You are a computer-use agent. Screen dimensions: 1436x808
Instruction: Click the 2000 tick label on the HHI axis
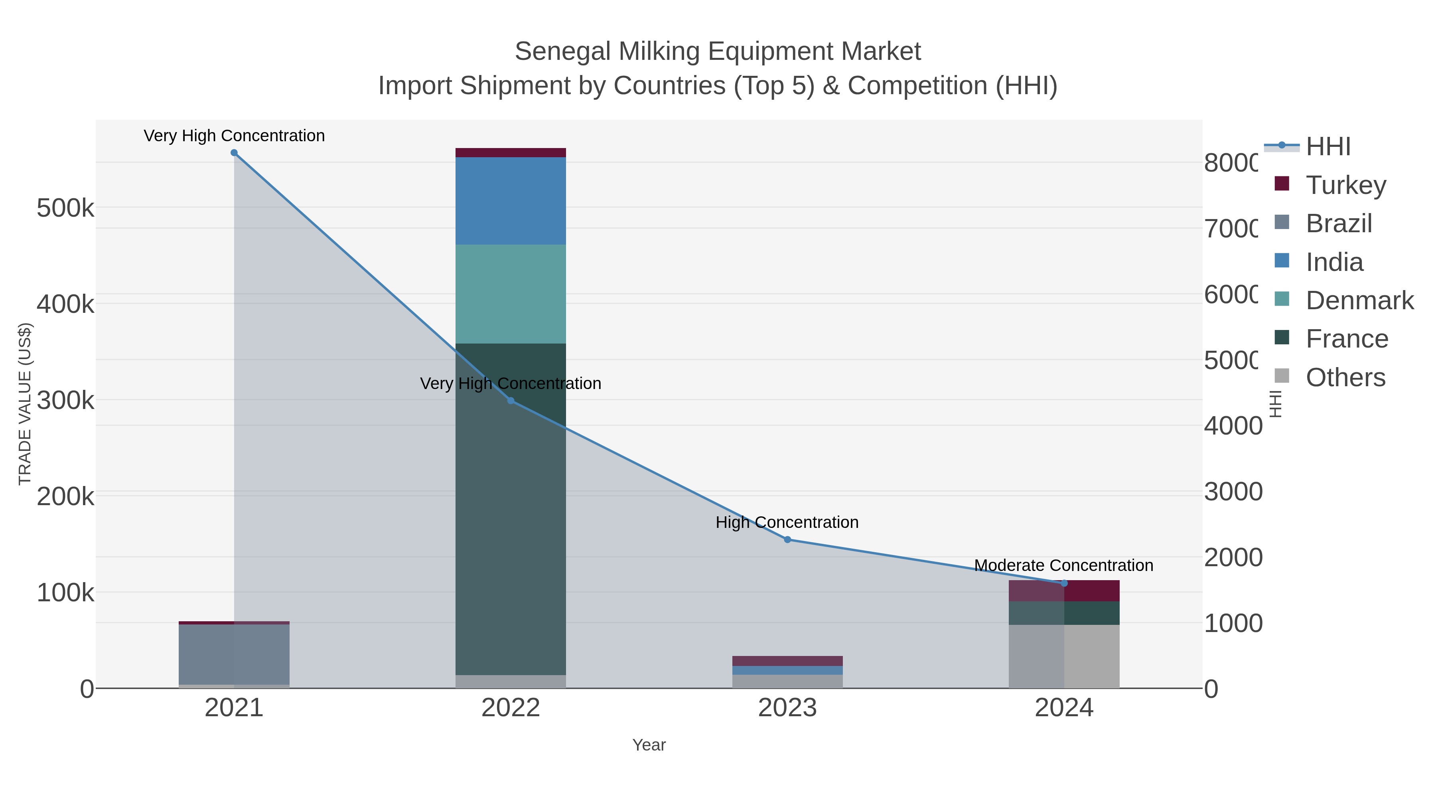click(x=1233, y=557)
